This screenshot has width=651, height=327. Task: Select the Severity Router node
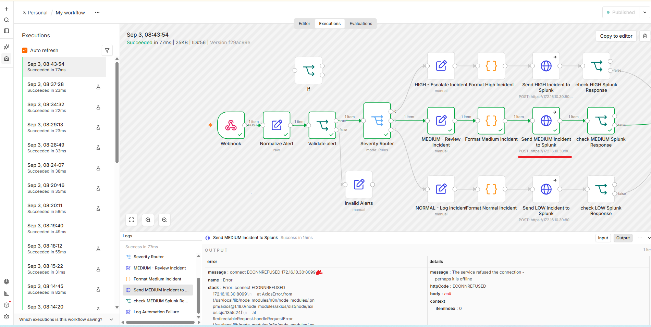(x=377, y=121)
